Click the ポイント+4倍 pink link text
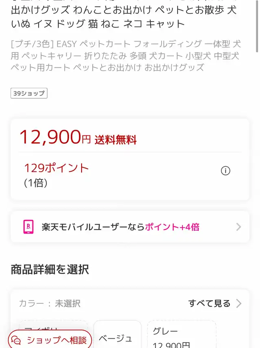The width and height of the screenshot is (260, 348). (172, 227)
